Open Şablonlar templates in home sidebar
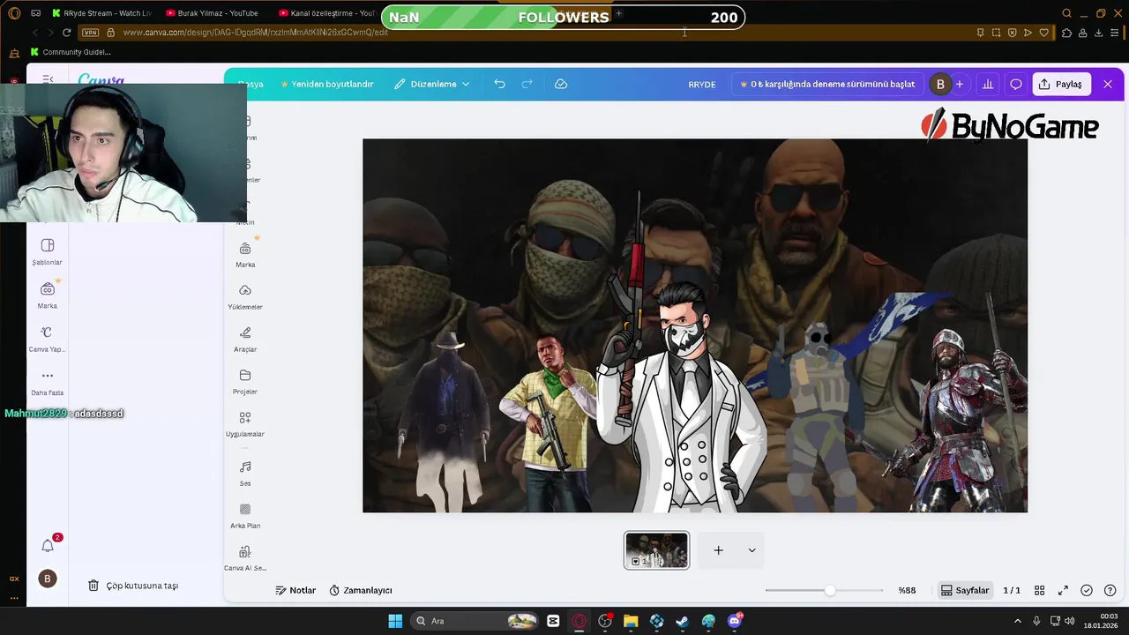The image size is (1129, 635). [x=48, y=251]
